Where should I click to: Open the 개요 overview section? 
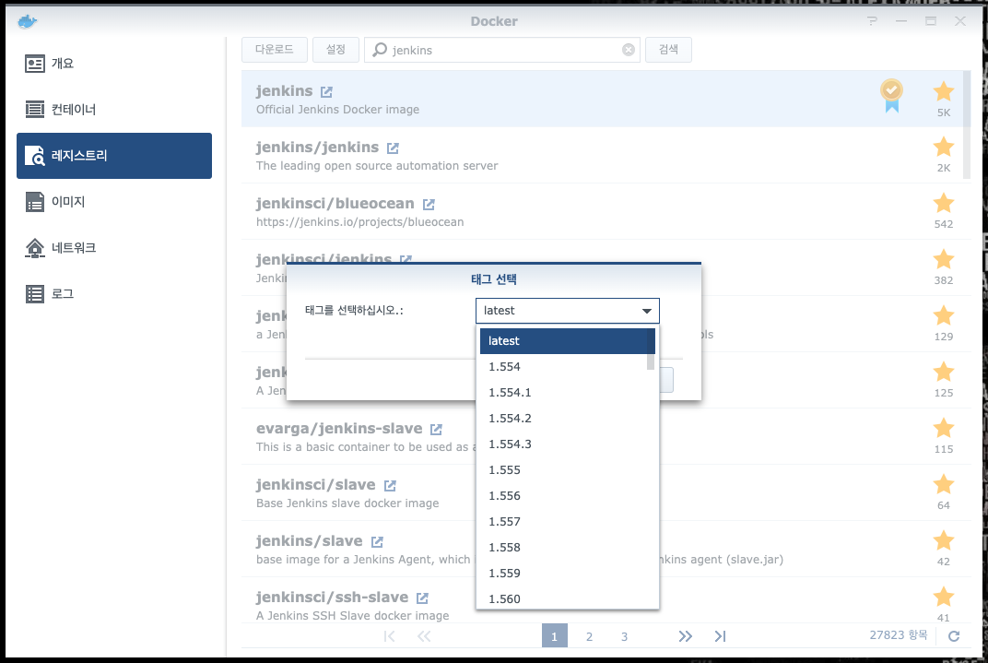[x=114, y=64]
